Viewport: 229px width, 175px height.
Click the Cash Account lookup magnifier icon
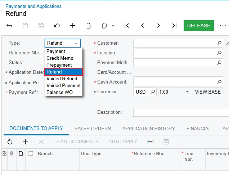(x=219, y=82)
